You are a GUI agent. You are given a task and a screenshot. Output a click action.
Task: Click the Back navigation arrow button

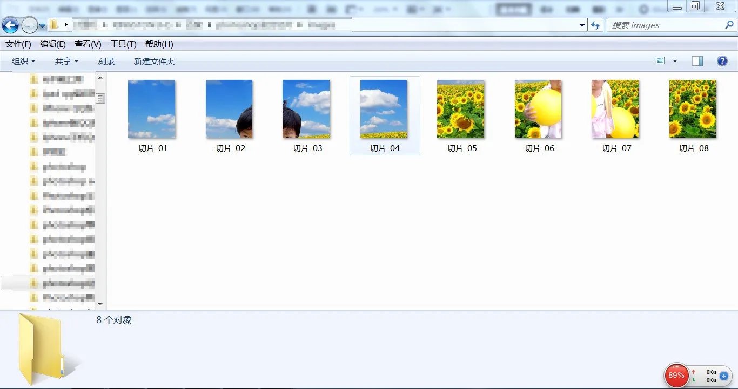click(x=10, y=25)
